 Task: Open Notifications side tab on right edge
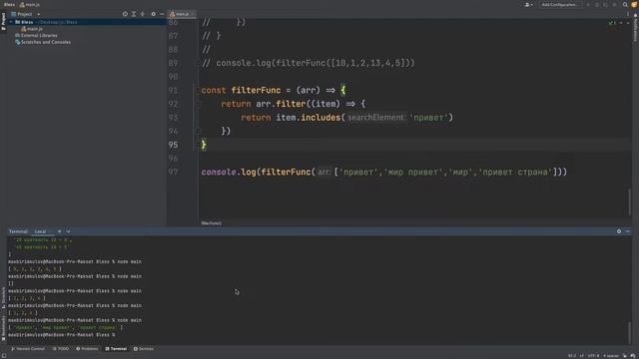[x=635, y=27]
